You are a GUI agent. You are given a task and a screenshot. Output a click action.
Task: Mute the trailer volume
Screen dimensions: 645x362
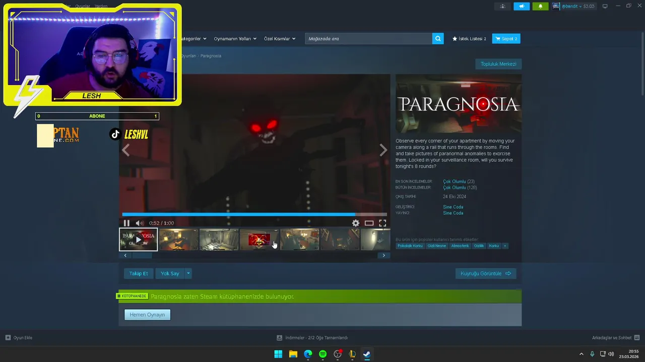pyautogui.click(x=140, y=223)
